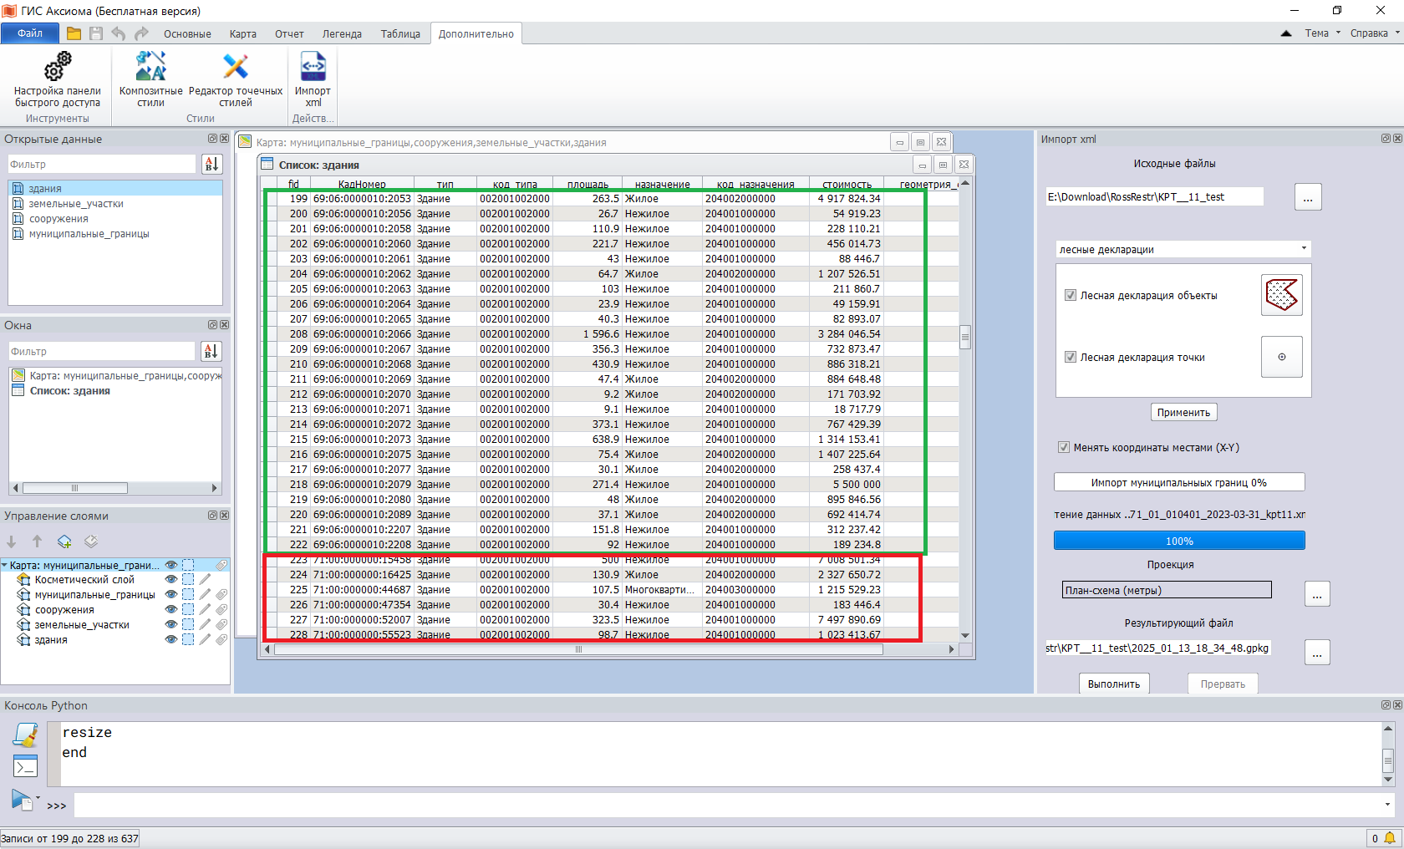Click the sort A-Z icon in Открытые данные
This screenshot has width=1404, height=849.
click(211, 165)
